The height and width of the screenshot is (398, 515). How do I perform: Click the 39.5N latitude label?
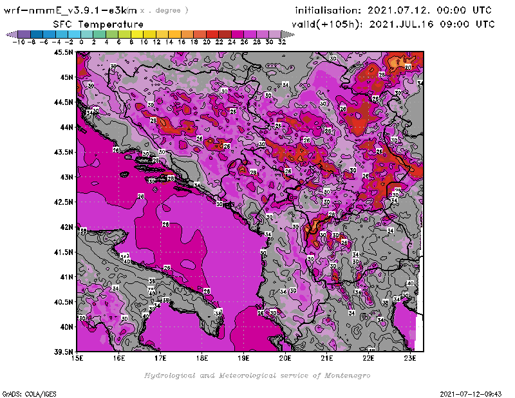(x=64, y=352)
